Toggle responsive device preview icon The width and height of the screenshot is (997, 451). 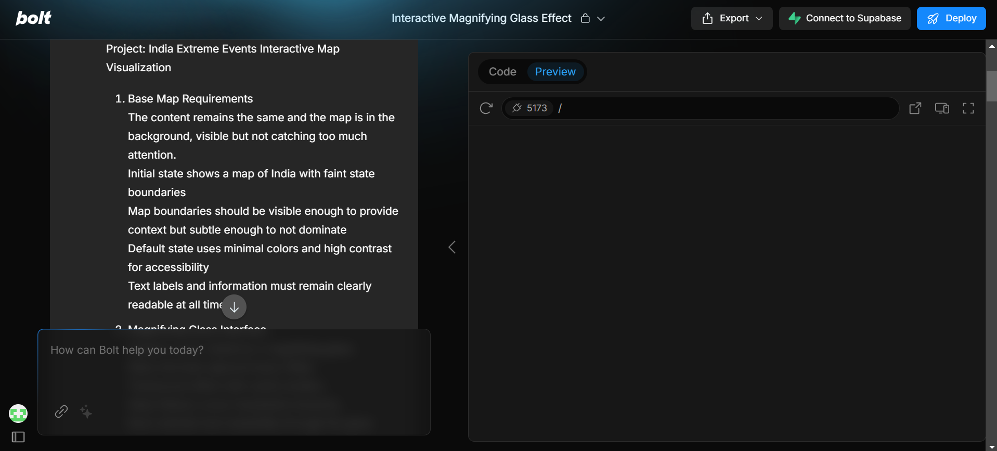(x=942, y=108)
